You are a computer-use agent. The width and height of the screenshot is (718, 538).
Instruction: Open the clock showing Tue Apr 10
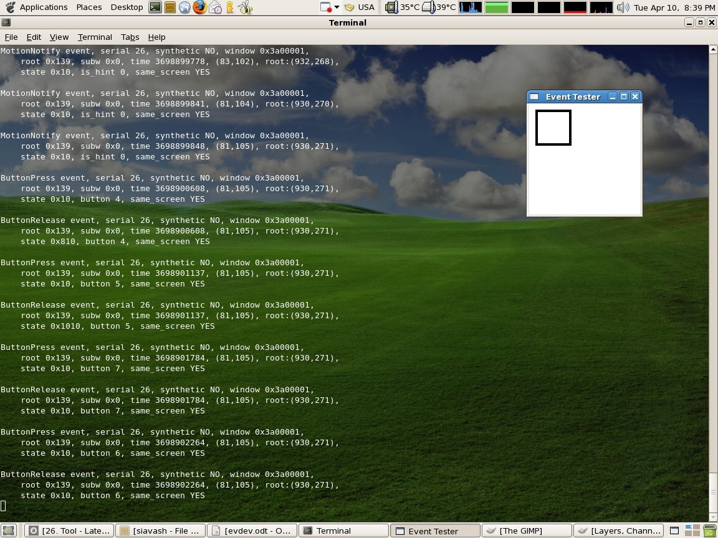click(x=674, y=7)
